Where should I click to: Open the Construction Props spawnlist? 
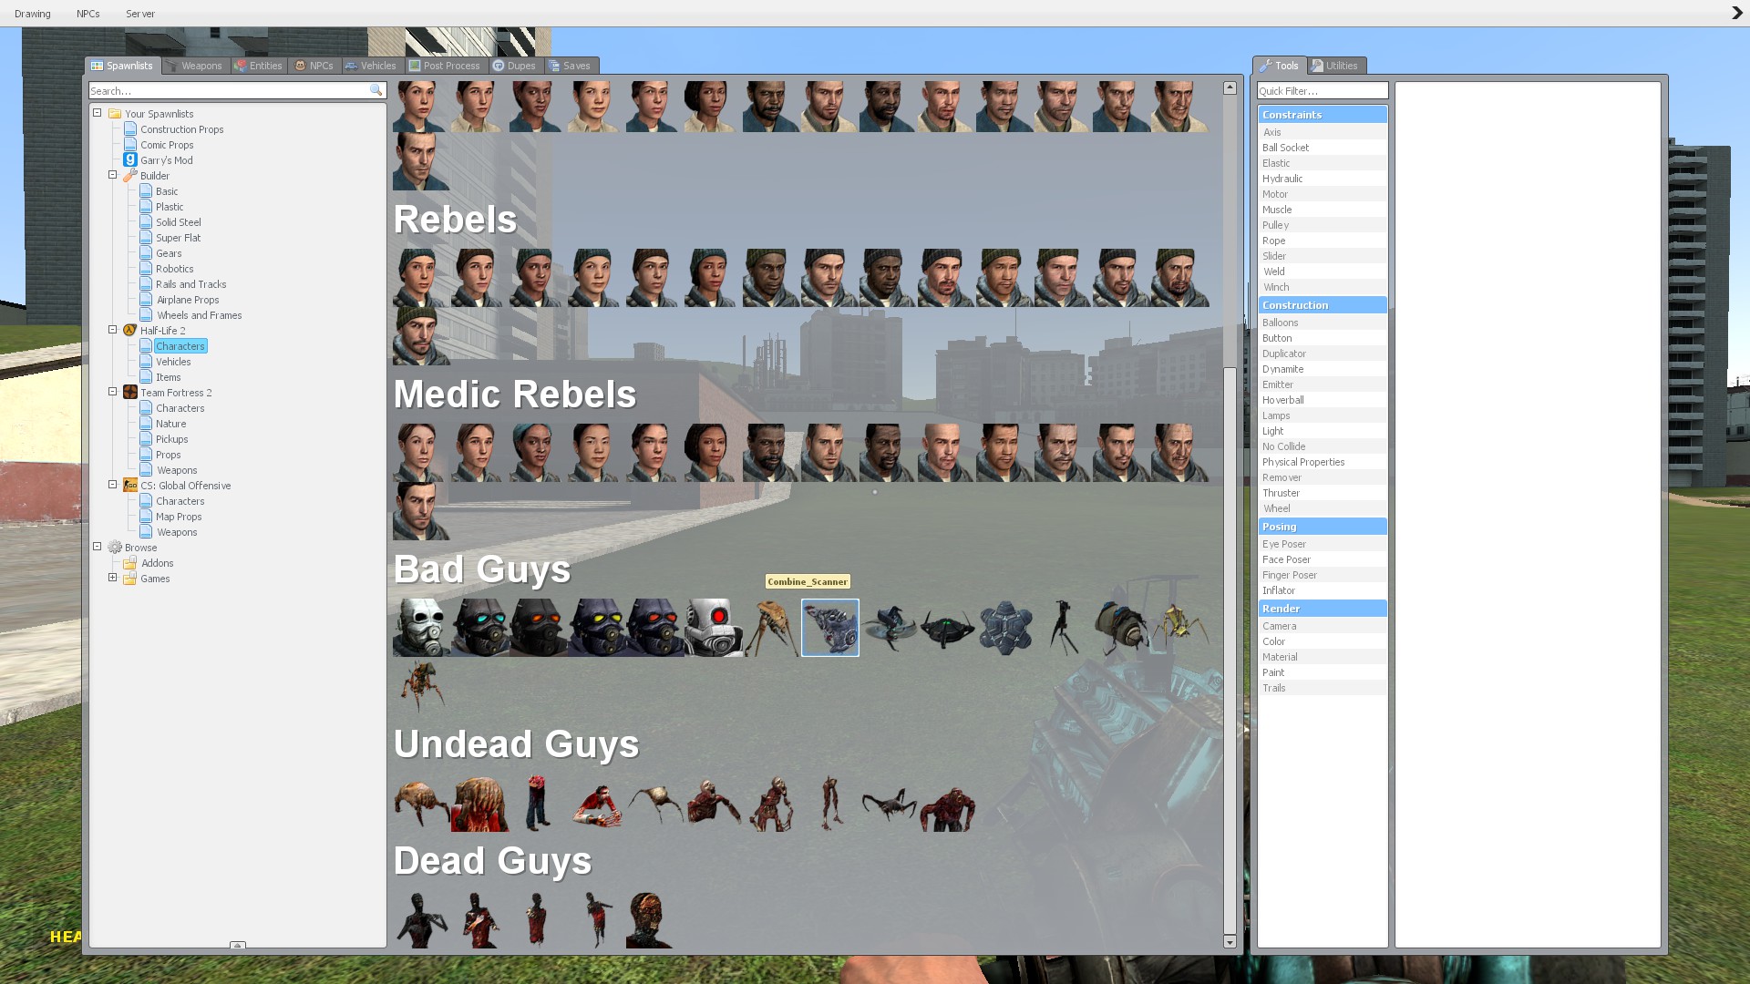pyautogui.click(x=181, y=129)
